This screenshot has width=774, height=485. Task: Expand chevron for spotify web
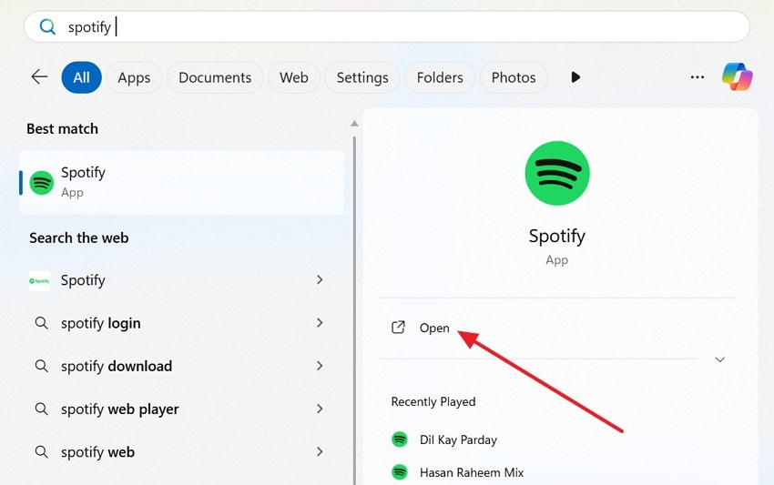point(320,451)
